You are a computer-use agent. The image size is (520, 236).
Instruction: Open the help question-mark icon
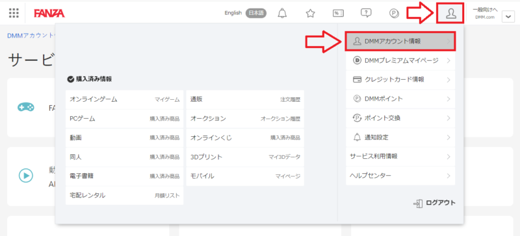tap(366, 13)
